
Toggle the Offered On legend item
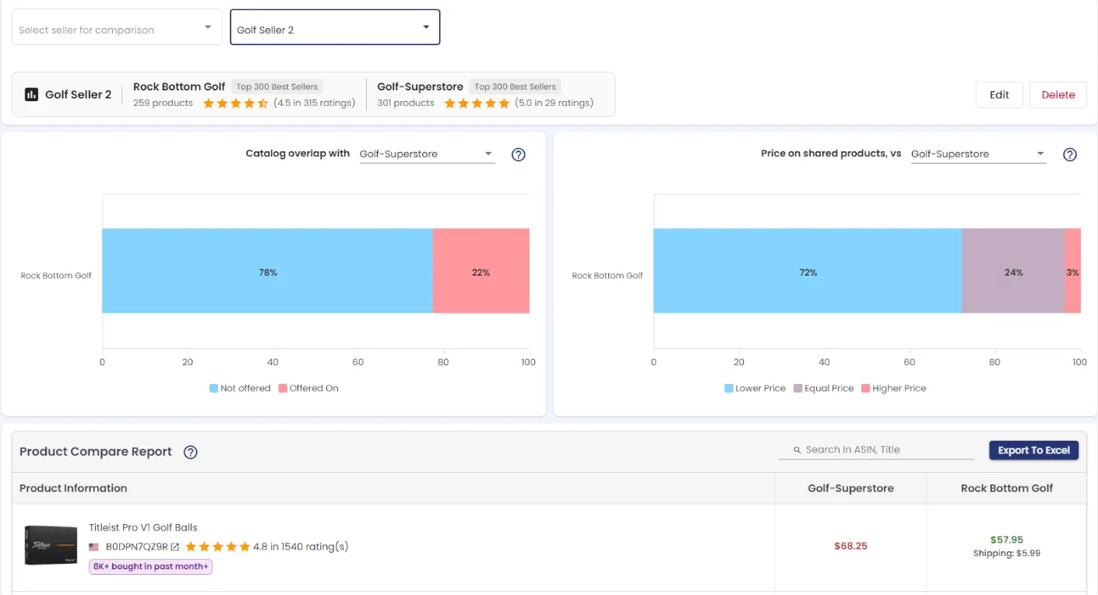308,388
